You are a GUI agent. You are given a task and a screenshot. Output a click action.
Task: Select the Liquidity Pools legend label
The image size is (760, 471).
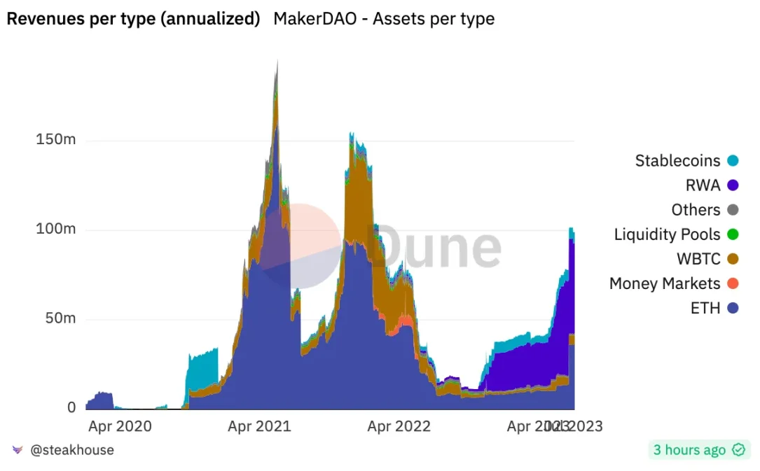tap(667, 234)
